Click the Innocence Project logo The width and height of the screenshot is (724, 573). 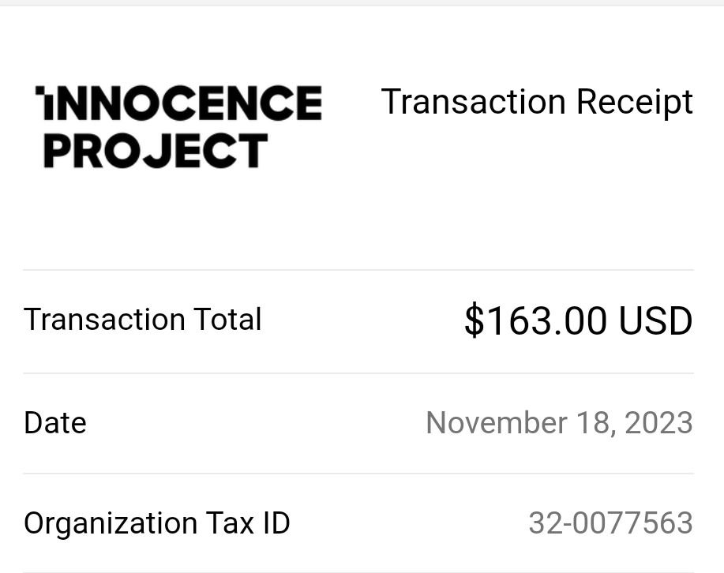tap(178, 126)
